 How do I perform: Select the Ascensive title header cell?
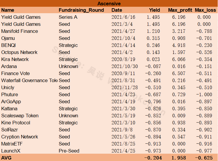(109, 4)
